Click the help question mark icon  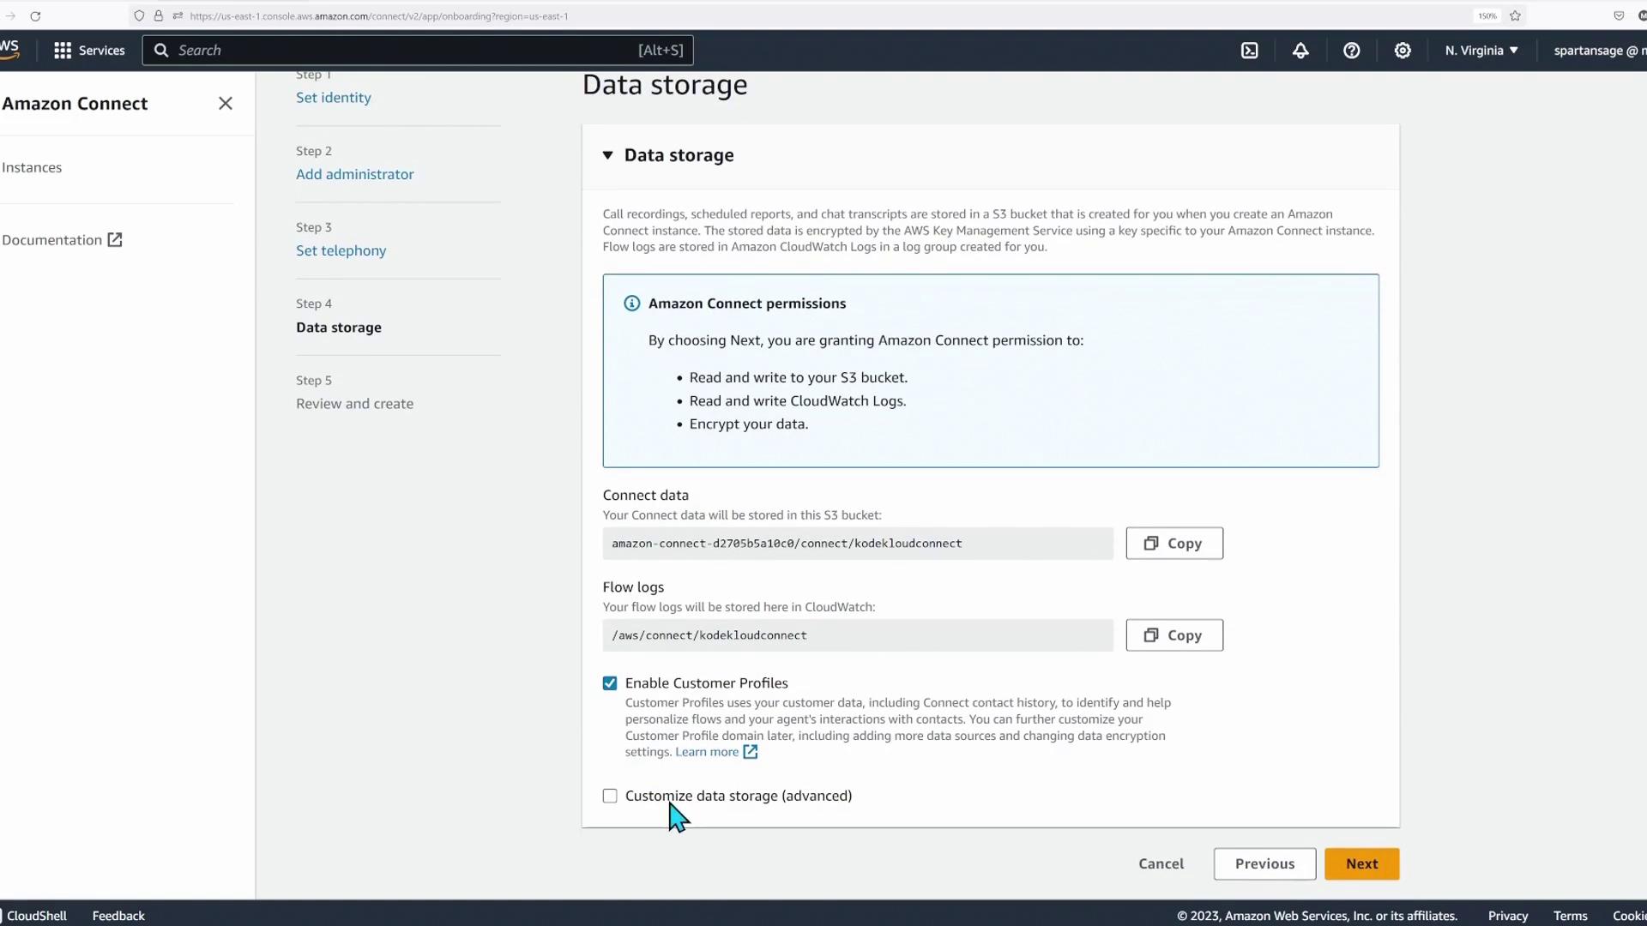point(1351,51)
